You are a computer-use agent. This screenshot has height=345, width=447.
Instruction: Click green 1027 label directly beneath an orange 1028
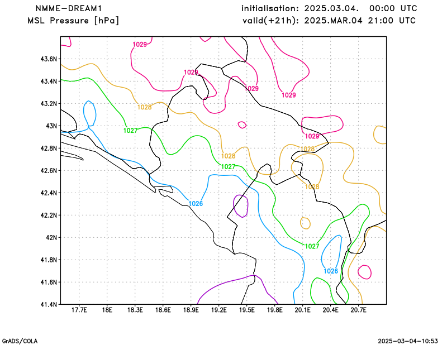[229, 167]
